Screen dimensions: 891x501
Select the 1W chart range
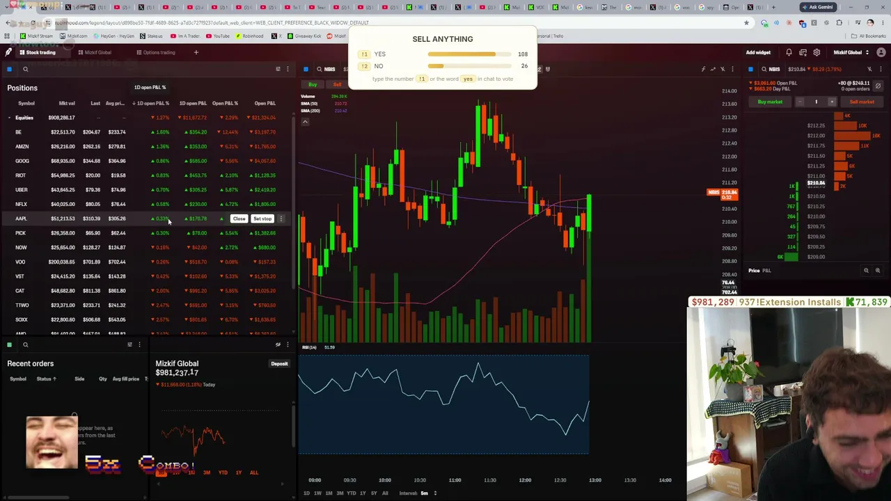(x=317, y=493)
